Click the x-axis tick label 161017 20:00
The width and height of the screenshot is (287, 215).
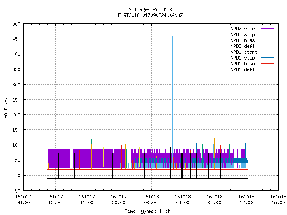point(118,200)
